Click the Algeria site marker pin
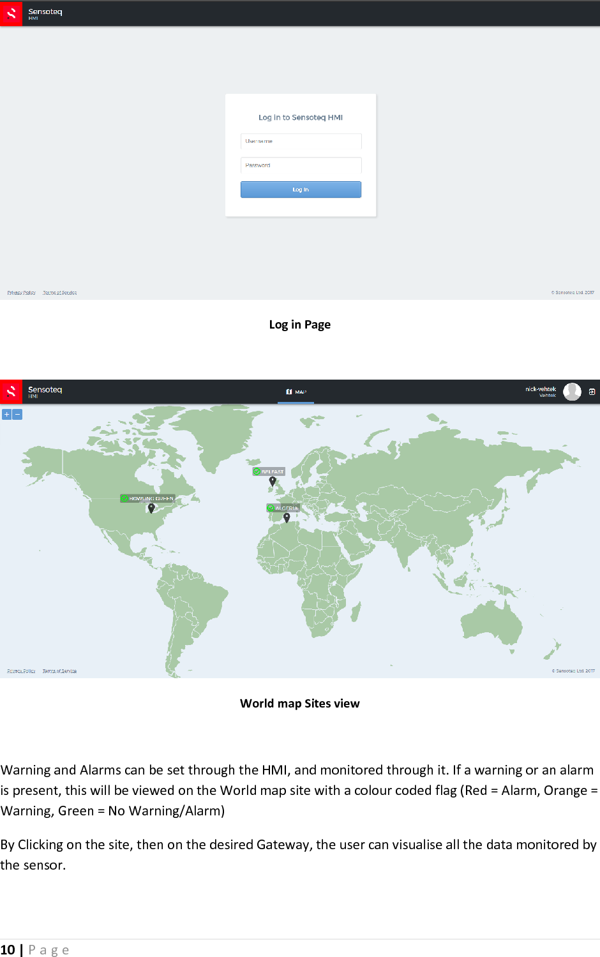The height and width of the screenshot is (957, 600). click(287, 518)
